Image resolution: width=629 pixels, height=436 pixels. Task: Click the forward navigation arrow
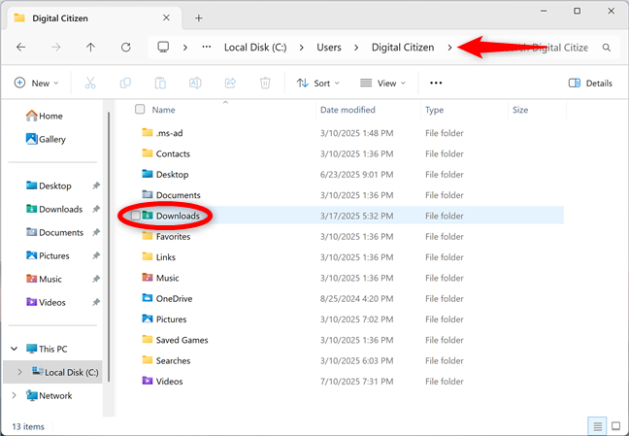click(x=55, y=48)
